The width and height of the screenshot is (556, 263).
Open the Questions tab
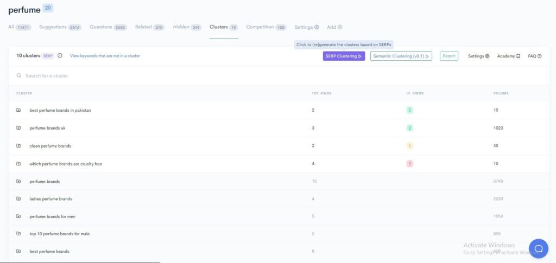pos(108,27)
